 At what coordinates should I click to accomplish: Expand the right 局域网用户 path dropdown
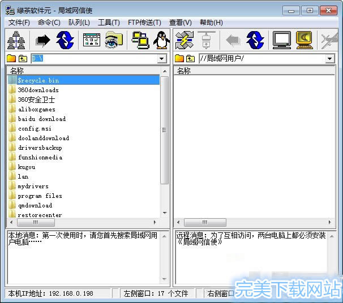pyautogui.click(x=330, y=59)
